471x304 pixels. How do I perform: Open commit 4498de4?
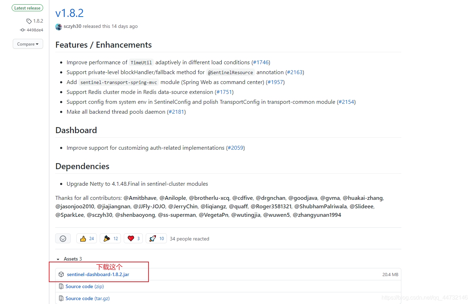pos(35,30)
